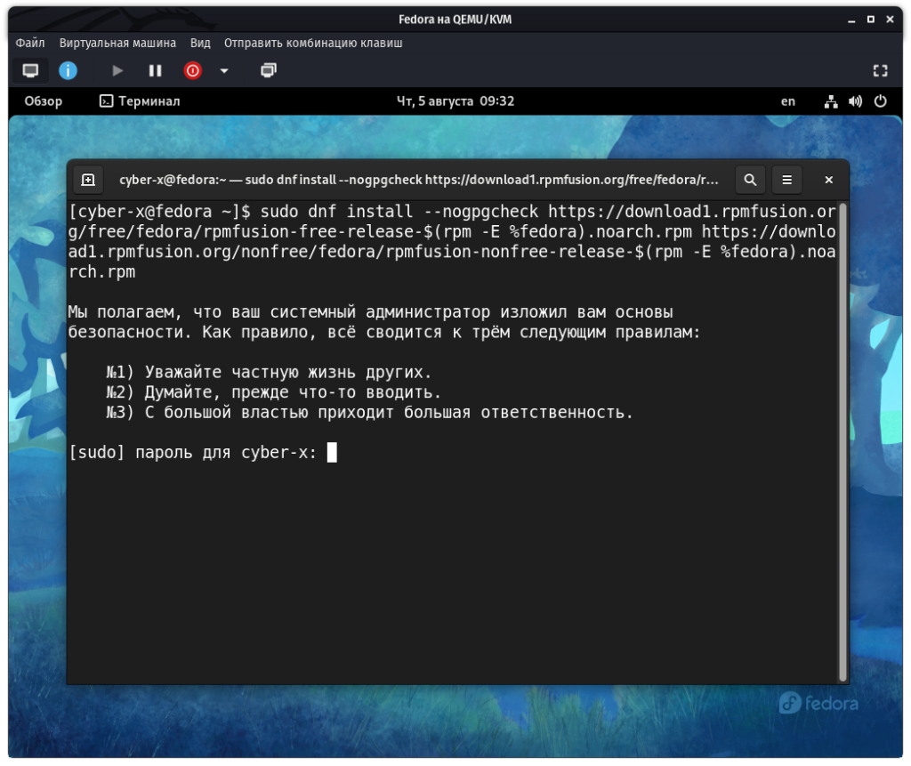Open the en keyboard layout selector
Image resolution: width=911 pixels, height=766 pixels.
(788, 101)
